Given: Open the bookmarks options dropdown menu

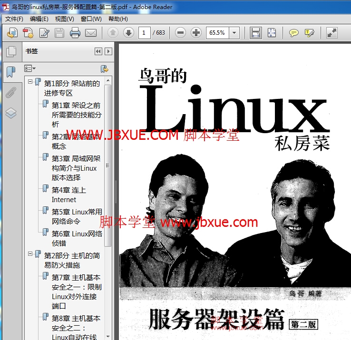Looking at the screenshot, I should click(30, 68).
